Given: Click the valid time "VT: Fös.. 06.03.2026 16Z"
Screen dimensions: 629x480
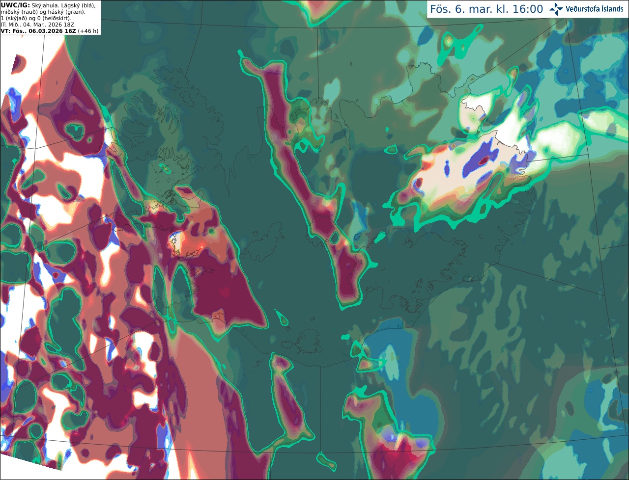Looking at the screenshot, I should click(38, 31).
